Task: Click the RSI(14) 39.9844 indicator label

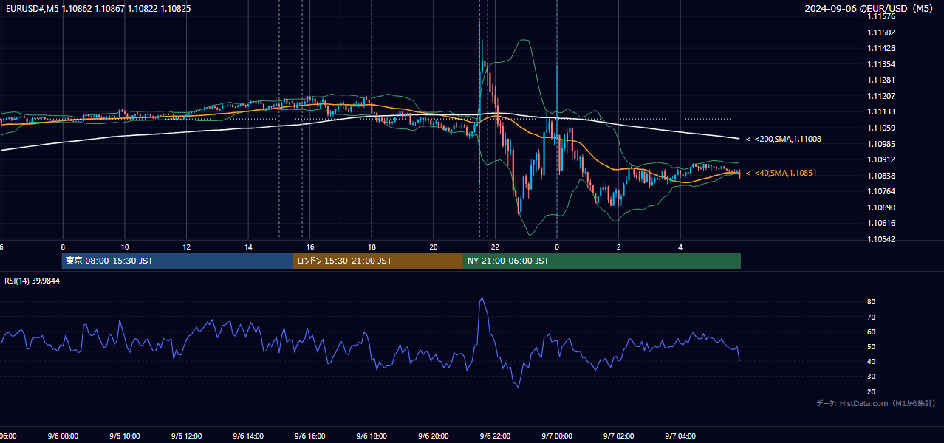Action: click(33, 281)
